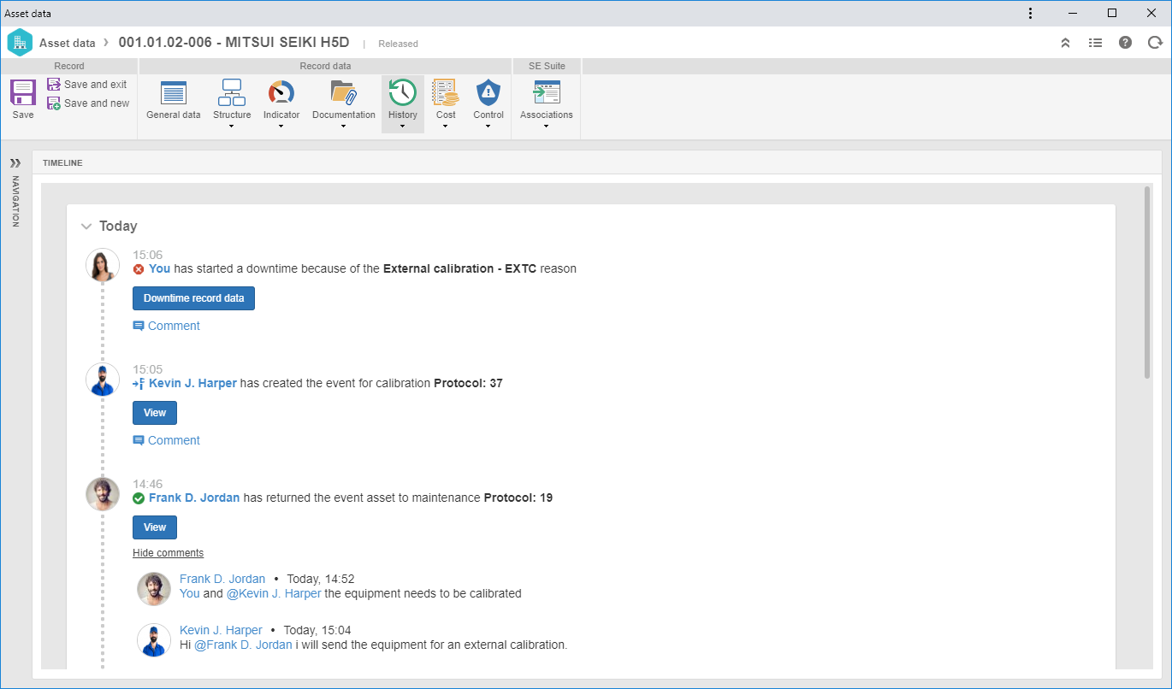The width and height of the screenshot is (1172, 689).
Task: Click the External calibration - EXTC text
Action: click(x=459, y=268)
